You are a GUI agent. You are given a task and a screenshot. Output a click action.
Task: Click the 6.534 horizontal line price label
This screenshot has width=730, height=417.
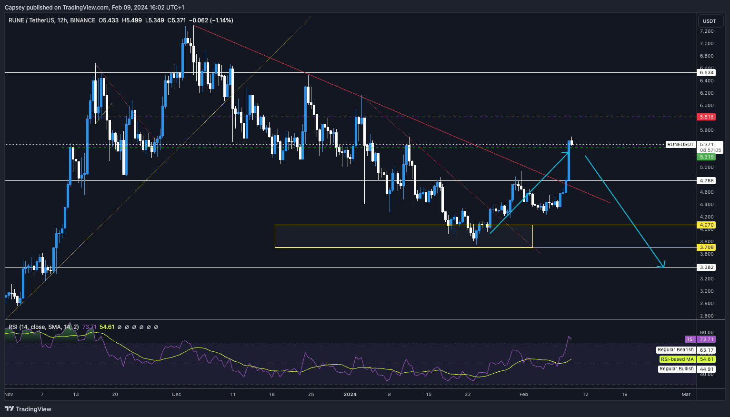(707, 73)
